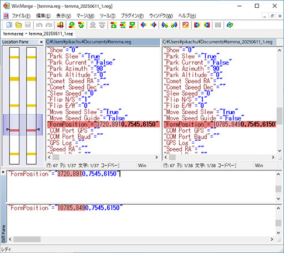Open the ウィンドウ(W) menu
This screenshot has height=253, width=284.
pyautogui.click(x=161, y=16)
